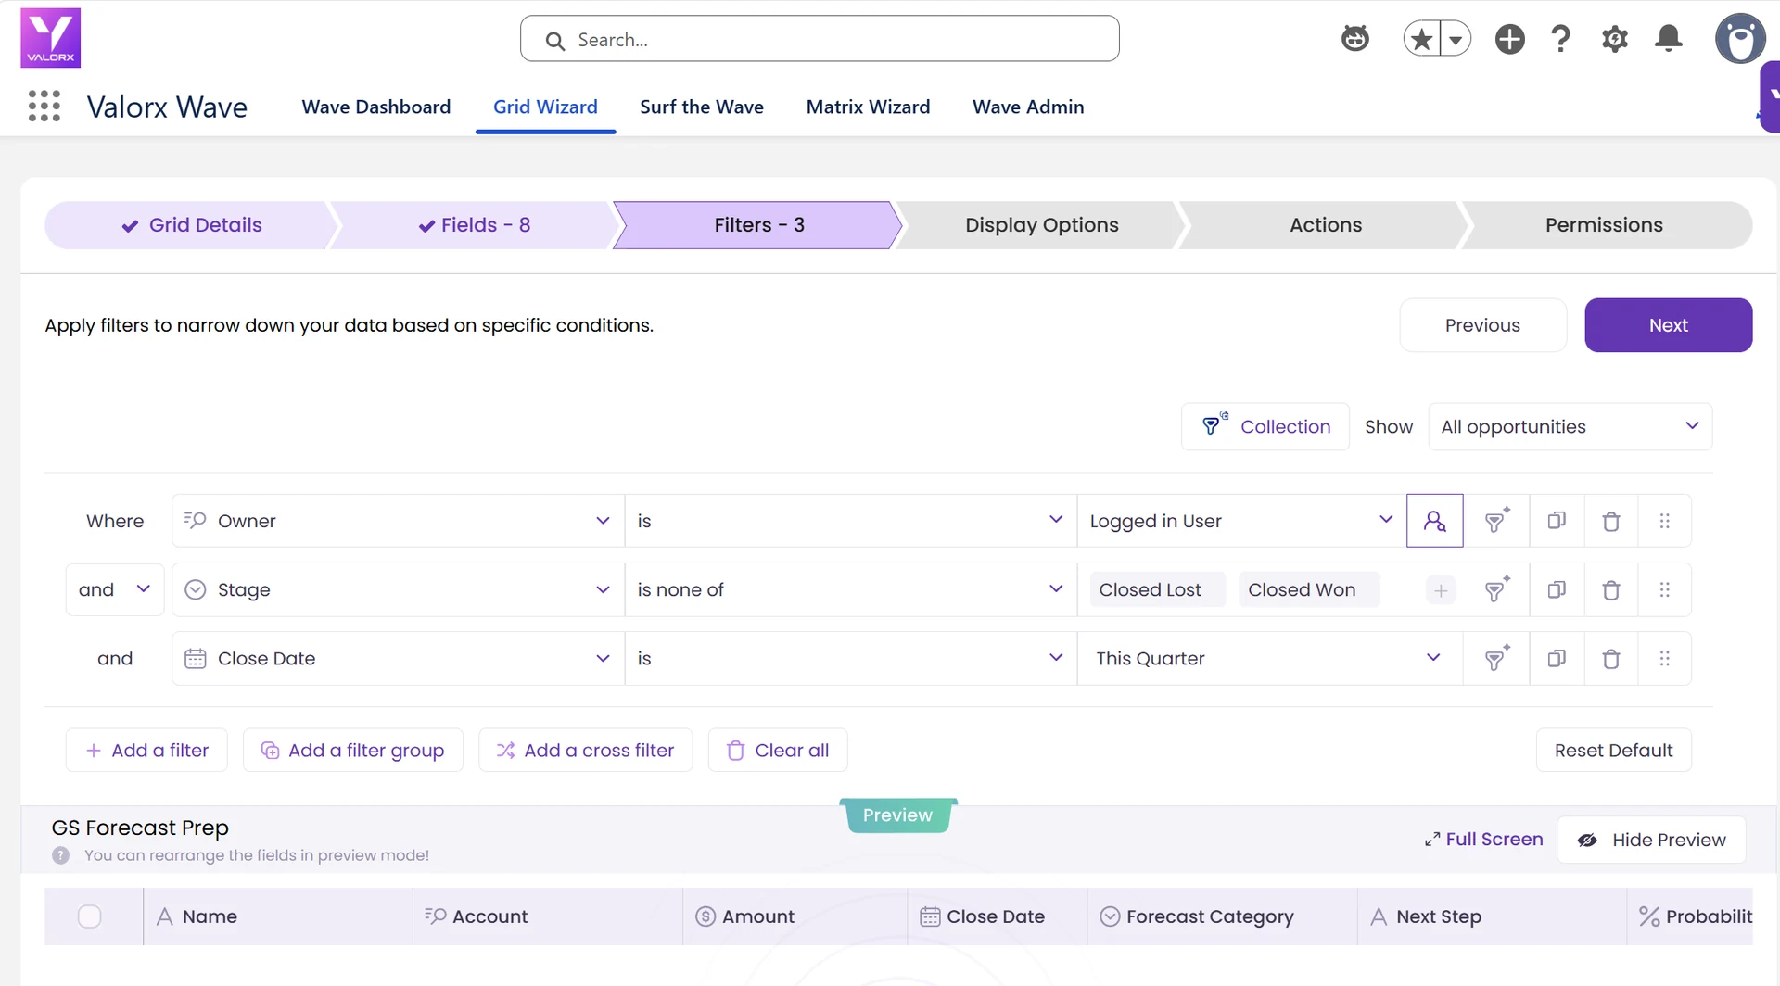Open the user profile avatar
Image resolution: width=1780 pixels, height=986 pixels.
1739,39
